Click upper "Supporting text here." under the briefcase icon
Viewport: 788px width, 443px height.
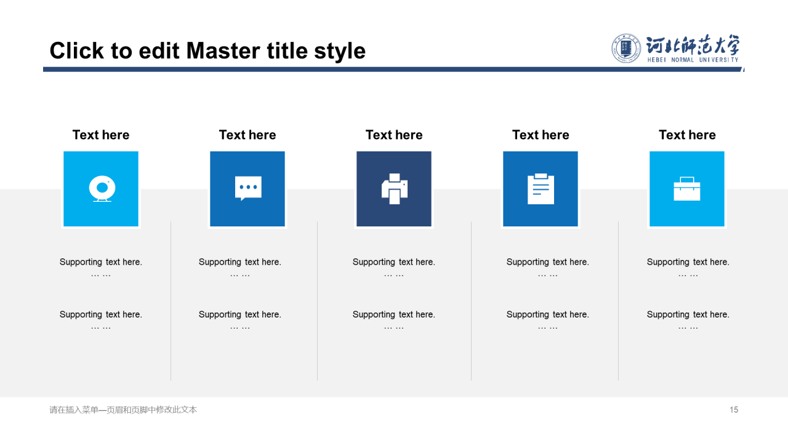coord(688,262)
